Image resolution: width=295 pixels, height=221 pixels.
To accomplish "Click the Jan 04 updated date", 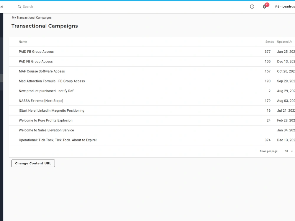I will click(286, 130).
